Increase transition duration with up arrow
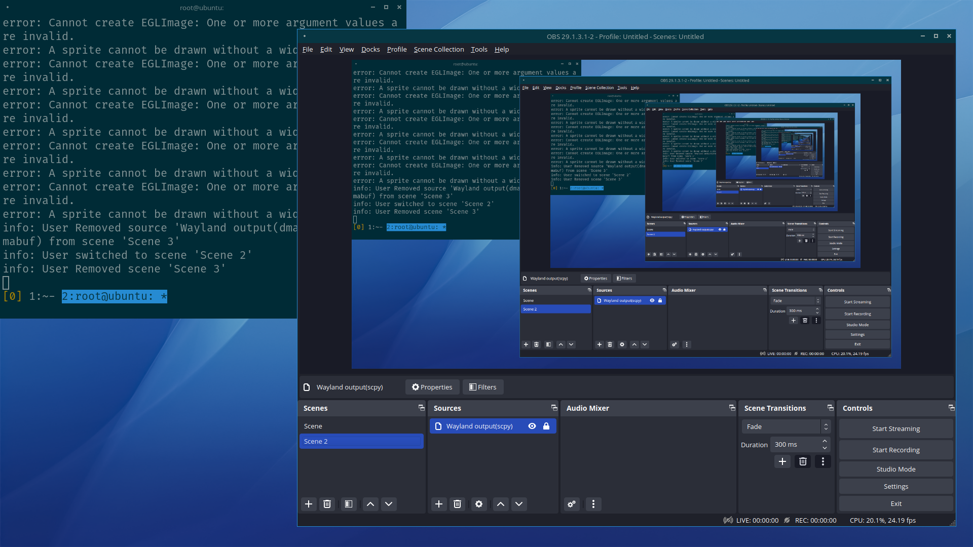Viewport: 973px width, 547px height. coord(825,441)
